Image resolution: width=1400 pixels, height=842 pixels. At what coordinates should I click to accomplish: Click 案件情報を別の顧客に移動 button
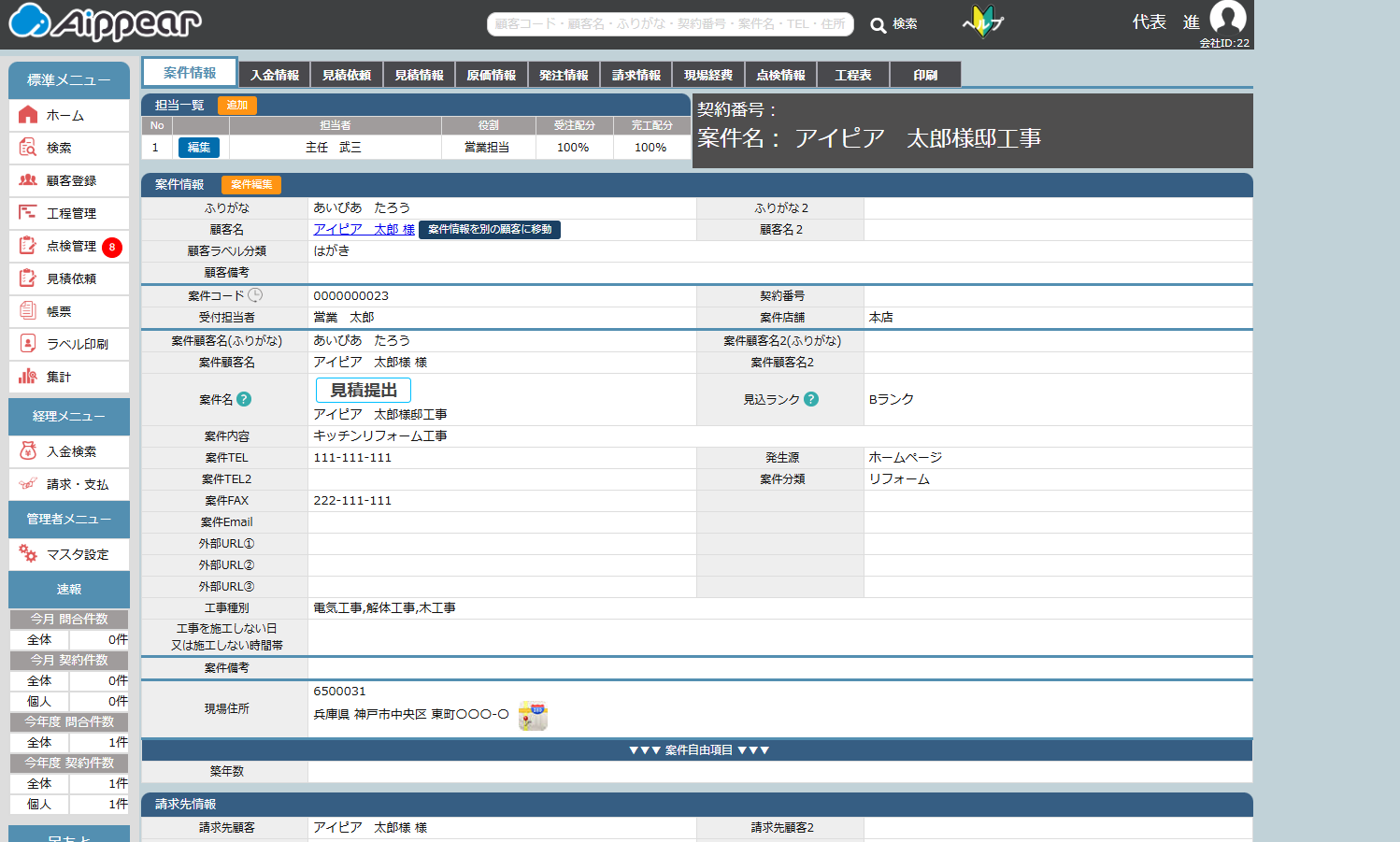[x=490, y=230]
